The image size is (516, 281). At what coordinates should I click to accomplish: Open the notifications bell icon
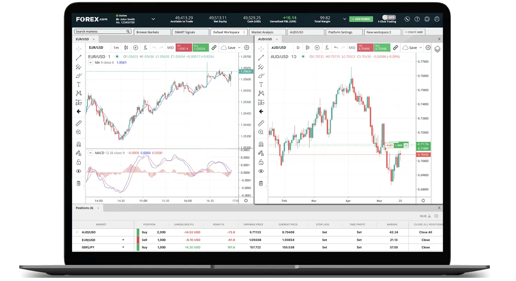[427, 19]
